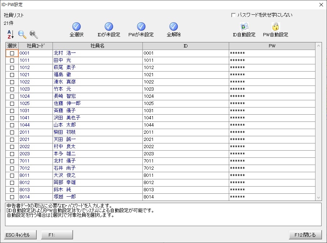Close the ID・PW設定 window
Viewport: 327px width, 243px height.
[321, 5]
